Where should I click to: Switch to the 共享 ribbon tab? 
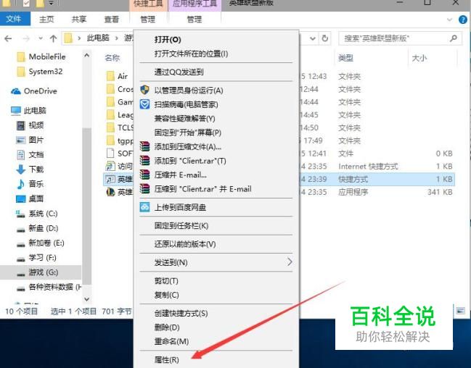[x=79, y=19]
